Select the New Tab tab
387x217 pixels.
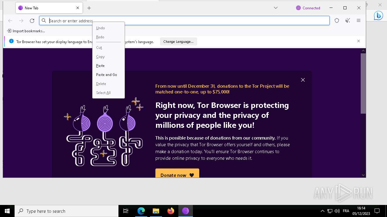pyautogui.click(x=49, y=8)
